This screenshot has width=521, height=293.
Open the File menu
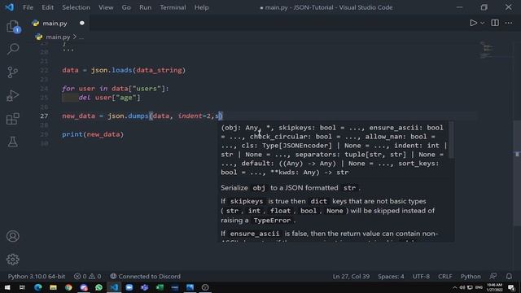28,7
